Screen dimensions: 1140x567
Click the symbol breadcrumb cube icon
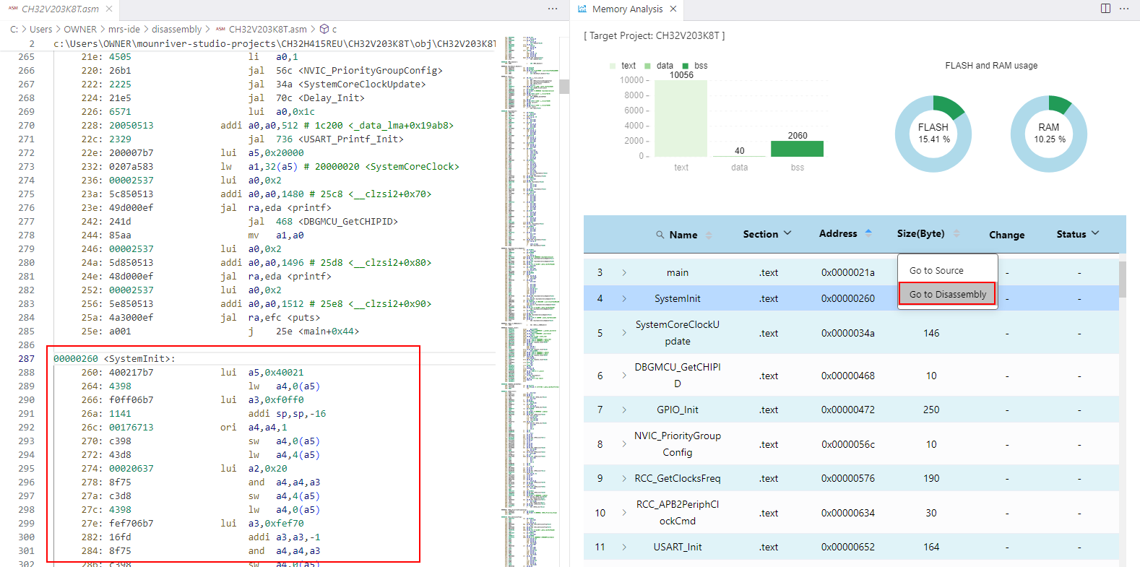[x=324, y=30]
